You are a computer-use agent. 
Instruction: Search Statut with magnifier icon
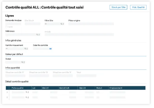tap(22, 62)
